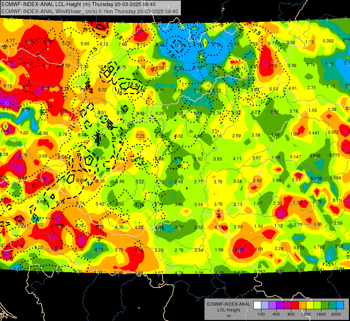Image resolution: width=350 pixels, height=321 pixels.
Task: Click the grid value 5.90
Action: point(85,44)
